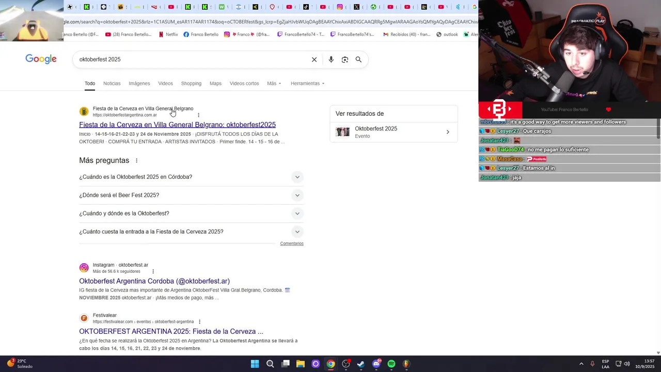Viewport: 661px width, 372px height.
Task: Switch to the Imágenes tab
Action: click(139, 83)
